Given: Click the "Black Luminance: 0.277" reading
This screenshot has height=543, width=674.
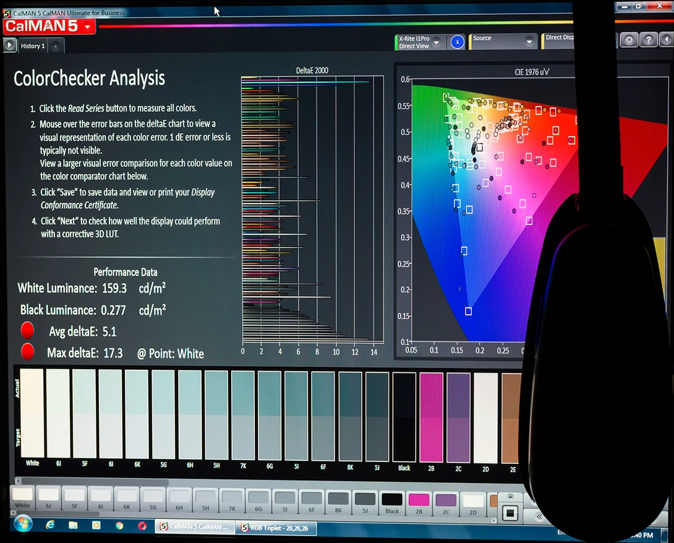Looking at the screenshot, I should (x=73, y=310).
